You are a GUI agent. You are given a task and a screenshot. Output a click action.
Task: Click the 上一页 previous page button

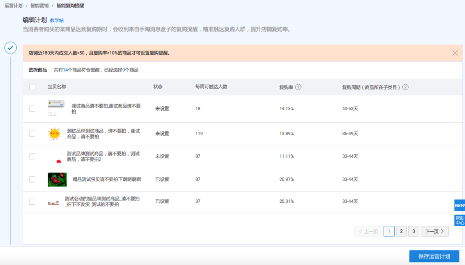(x=368, y=231)
